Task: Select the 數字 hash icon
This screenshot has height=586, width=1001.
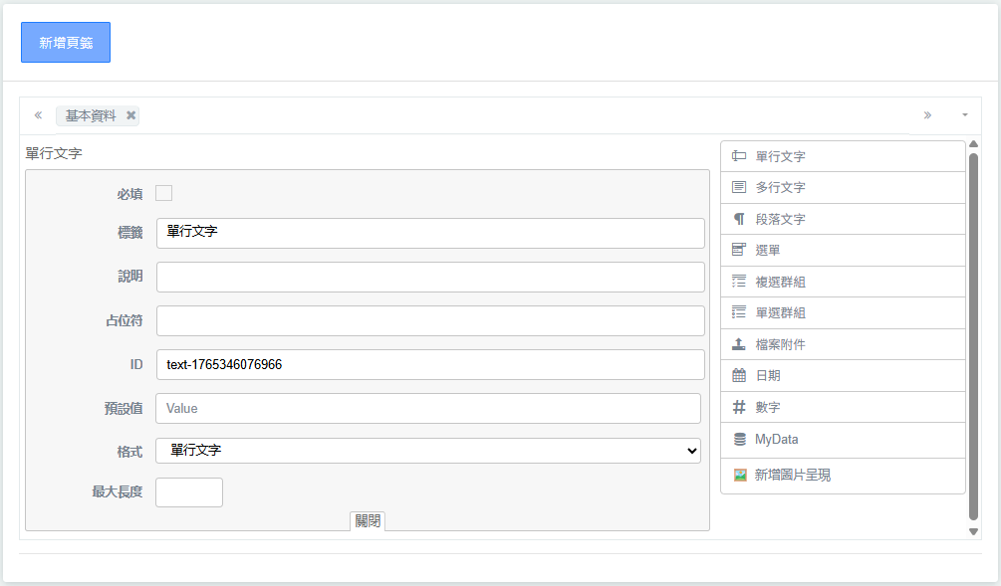Action: point(739,407)
